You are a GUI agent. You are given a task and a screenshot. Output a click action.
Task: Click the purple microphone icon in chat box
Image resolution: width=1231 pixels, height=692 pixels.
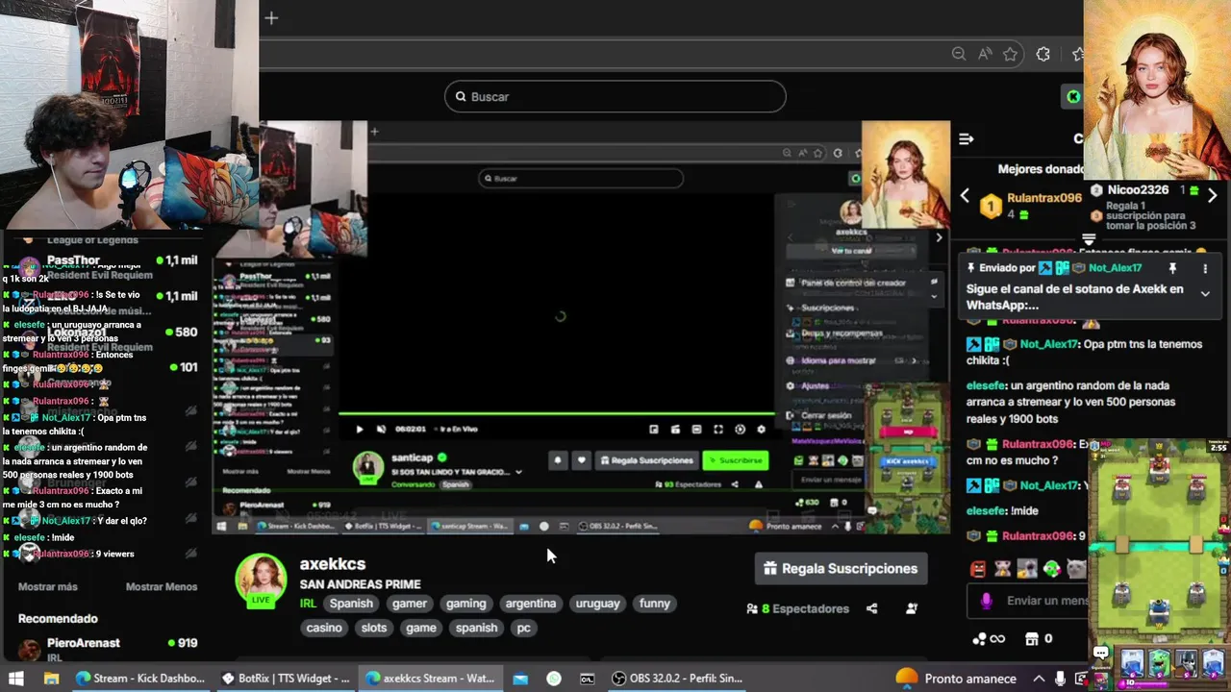point(987,601)
